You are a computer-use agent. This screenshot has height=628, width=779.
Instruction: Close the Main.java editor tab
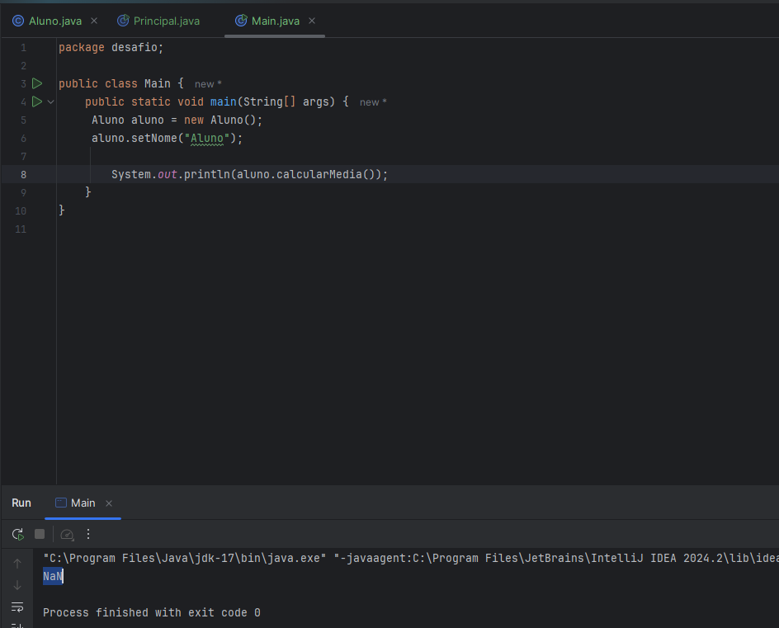pyautogui.click(x=313, y=21)
